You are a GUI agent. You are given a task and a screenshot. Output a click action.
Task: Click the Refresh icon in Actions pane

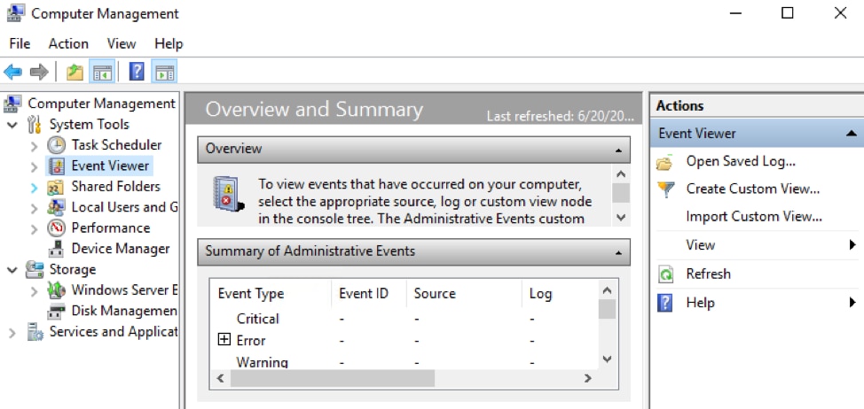pyautogui.click(x=665, y=274)
